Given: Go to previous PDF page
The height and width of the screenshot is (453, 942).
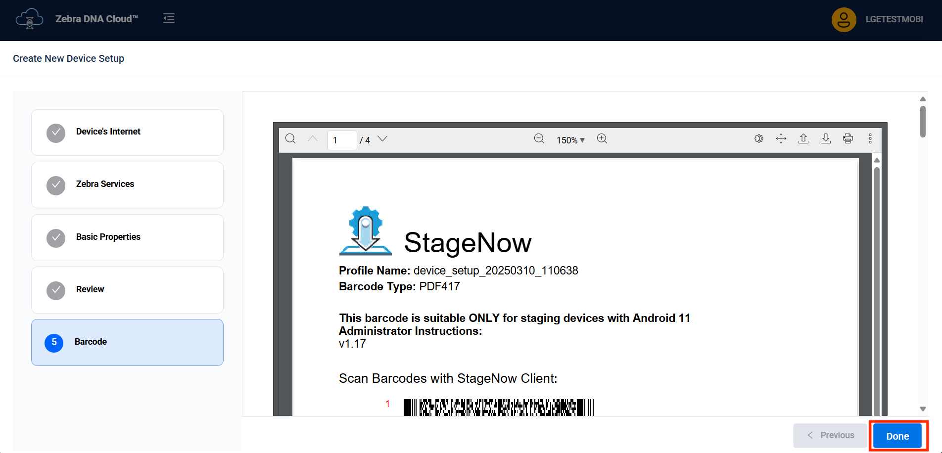Looking at the screenshot, I should [313, 139].
